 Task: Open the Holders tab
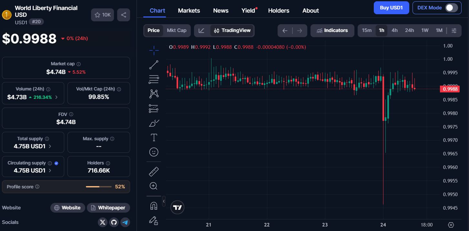click(x=279, y=11)
